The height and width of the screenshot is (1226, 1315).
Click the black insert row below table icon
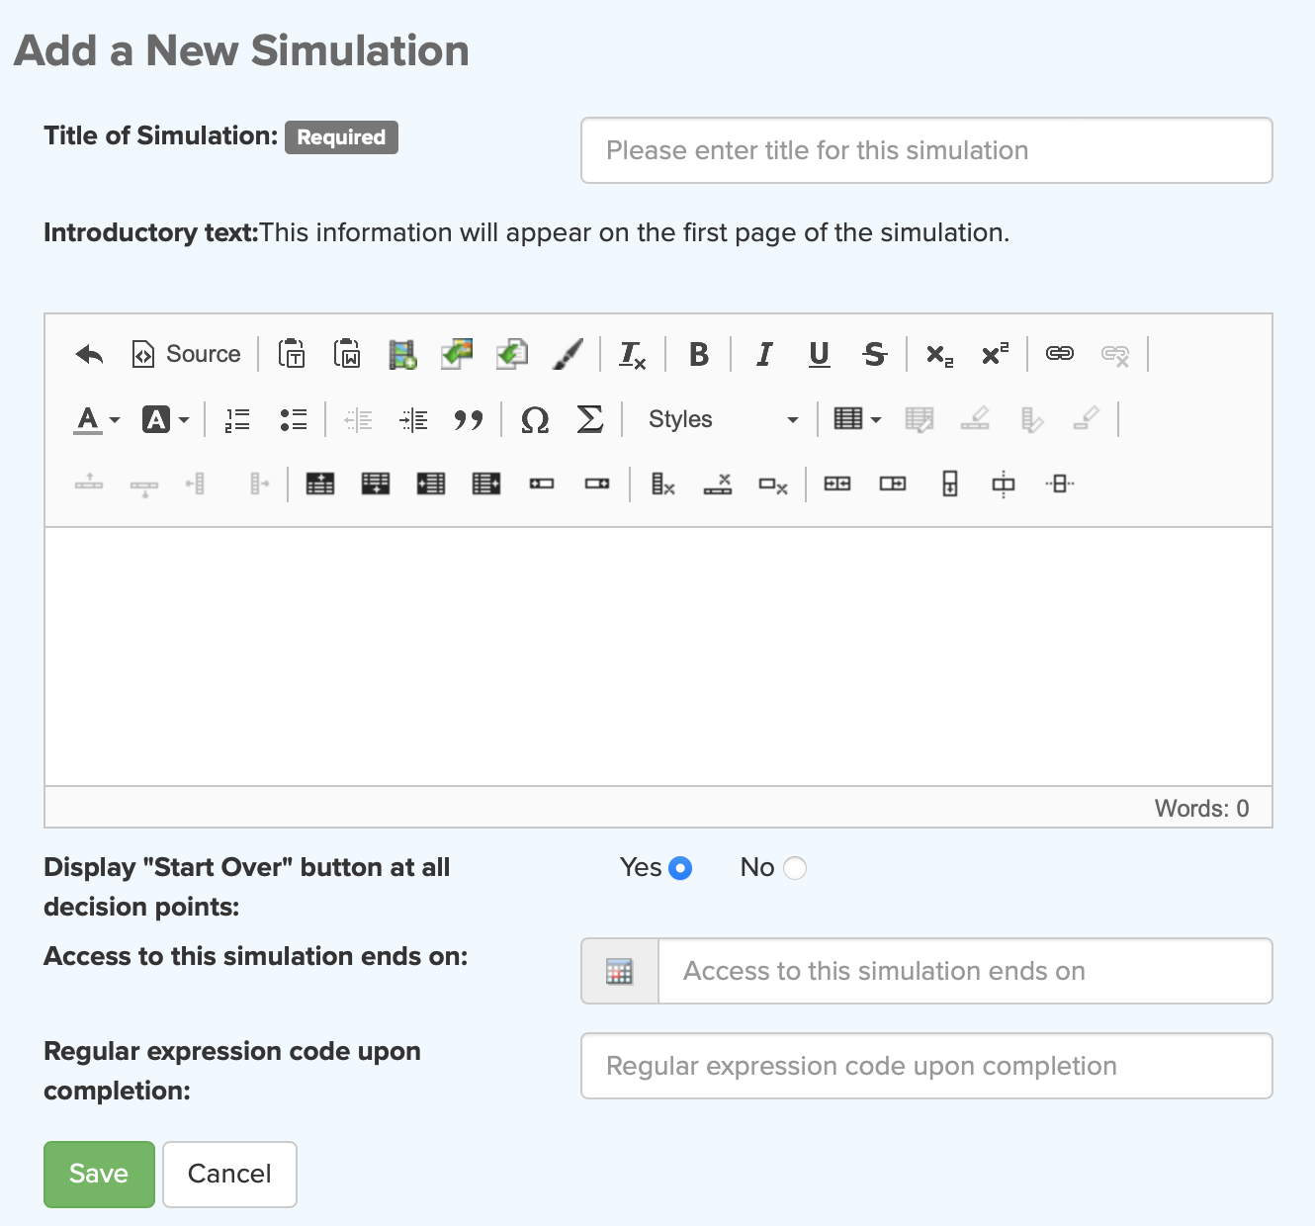tap(376, 483)
